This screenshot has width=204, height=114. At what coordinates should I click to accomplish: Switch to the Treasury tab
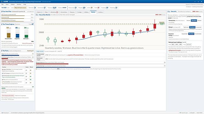point(72,12)
